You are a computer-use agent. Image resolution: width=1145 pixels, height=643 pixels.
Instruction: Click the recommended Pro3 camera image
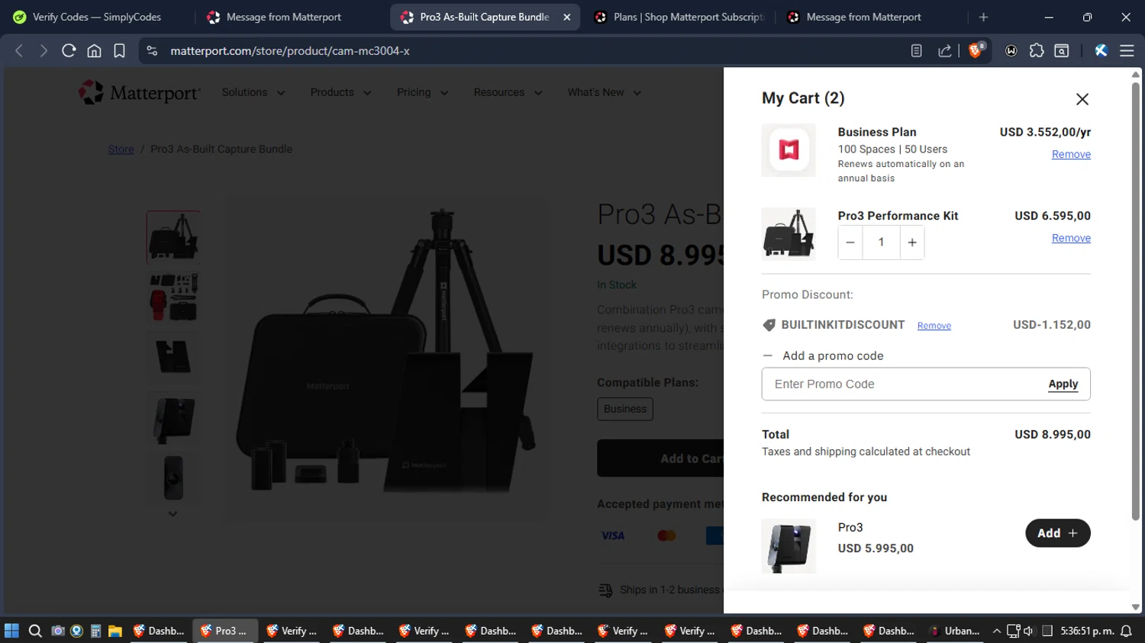[x=789, y=546]
